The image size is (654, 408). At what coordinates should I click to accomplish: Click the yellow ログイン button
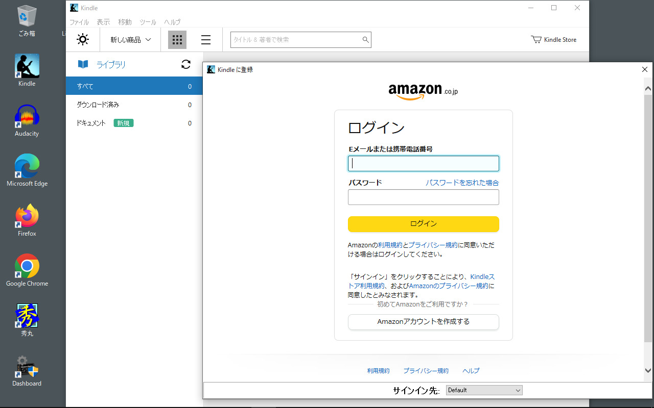(x=423, y=224)
